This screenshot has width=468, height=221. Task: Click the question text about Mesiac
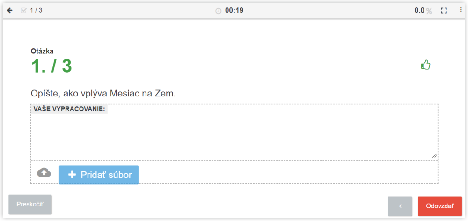pos(103,94)
